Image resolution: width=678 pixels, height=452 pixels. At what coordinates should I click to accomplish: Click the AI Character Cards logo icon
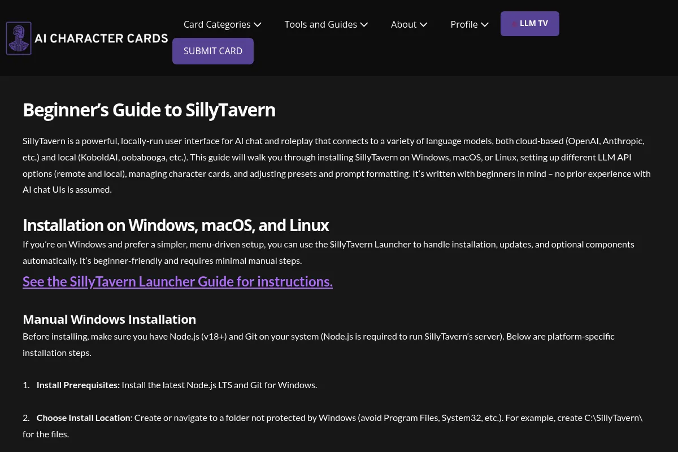click(x=19, y=38)
